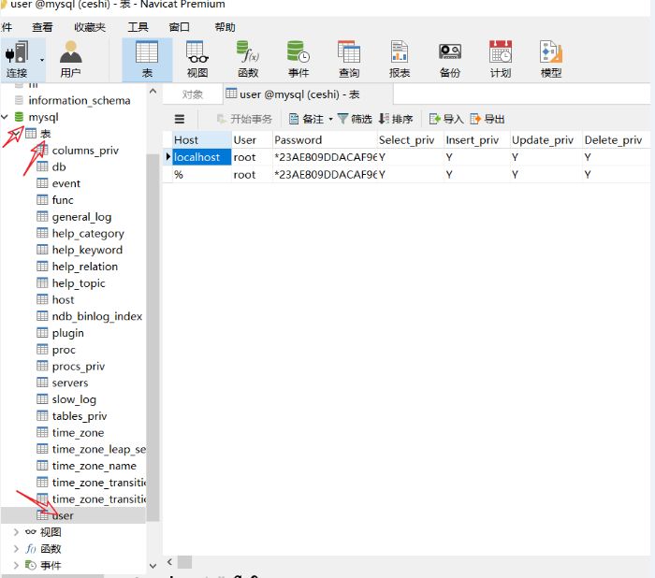655x578 pixels.
Task: Click the Model (模型) toolbar icon
Action: click(x=551, y=52)
